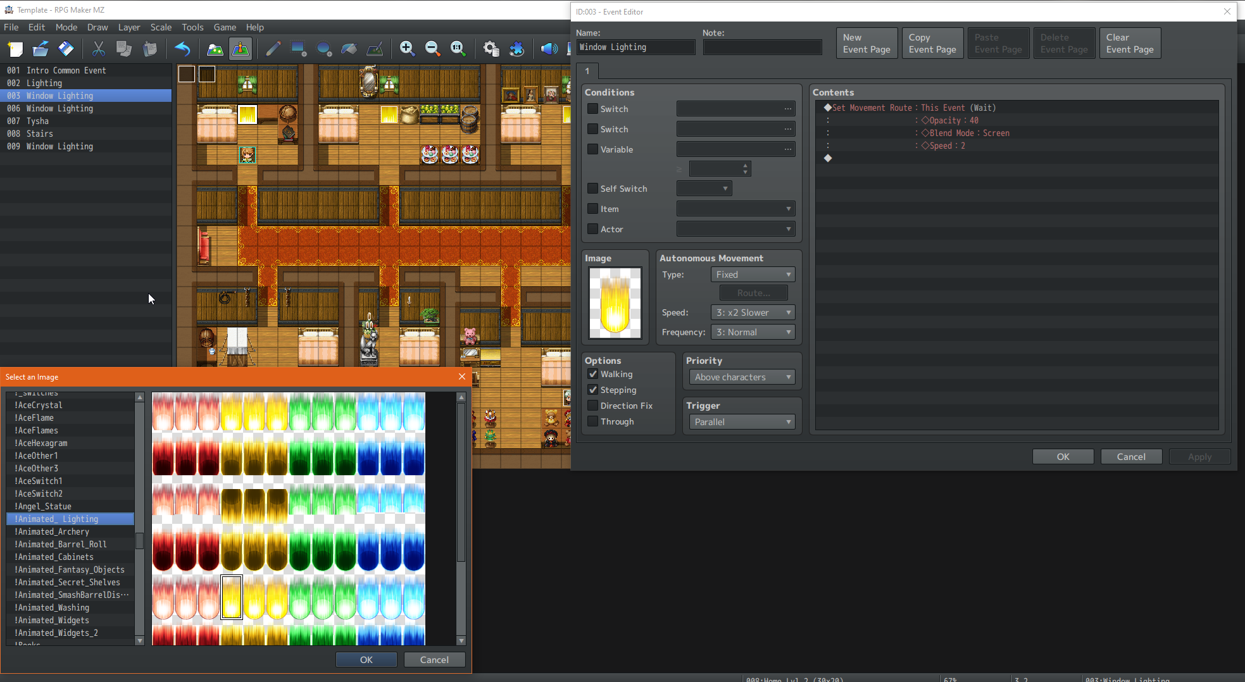Cancel the Event Editor dialog
This screenshot has height=682, width=1245.
[x=1131, y=457]
